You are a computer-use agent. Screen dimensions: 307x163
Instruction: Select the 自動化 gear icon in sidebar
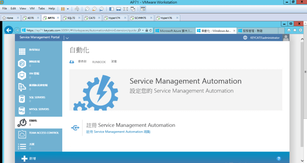click(22, 122)
